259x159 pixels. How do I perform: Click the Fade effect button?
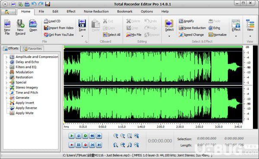214,21
